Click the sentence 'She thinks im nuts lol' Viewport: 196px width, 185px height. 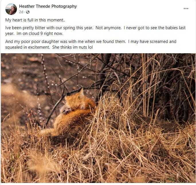[x=72, y=47]
